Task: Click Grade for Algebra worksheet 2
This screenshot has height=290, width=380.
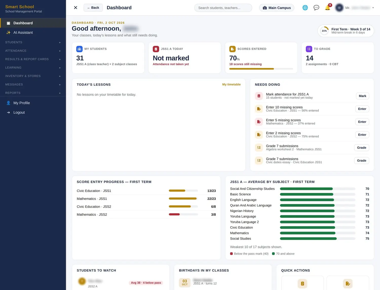Action: coord(362,148)
